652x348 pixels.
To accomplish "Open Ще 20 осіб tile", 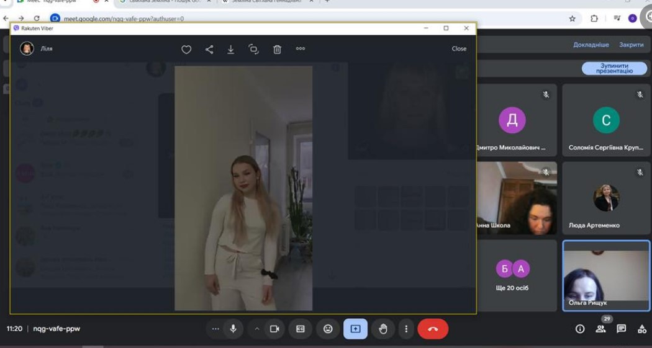I will tap(517, 275).
